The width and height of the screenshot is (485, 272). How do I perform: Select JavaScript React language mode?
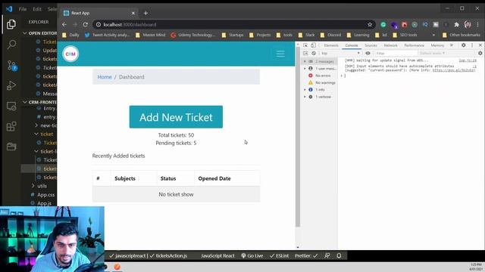click(x=217, y=255)
